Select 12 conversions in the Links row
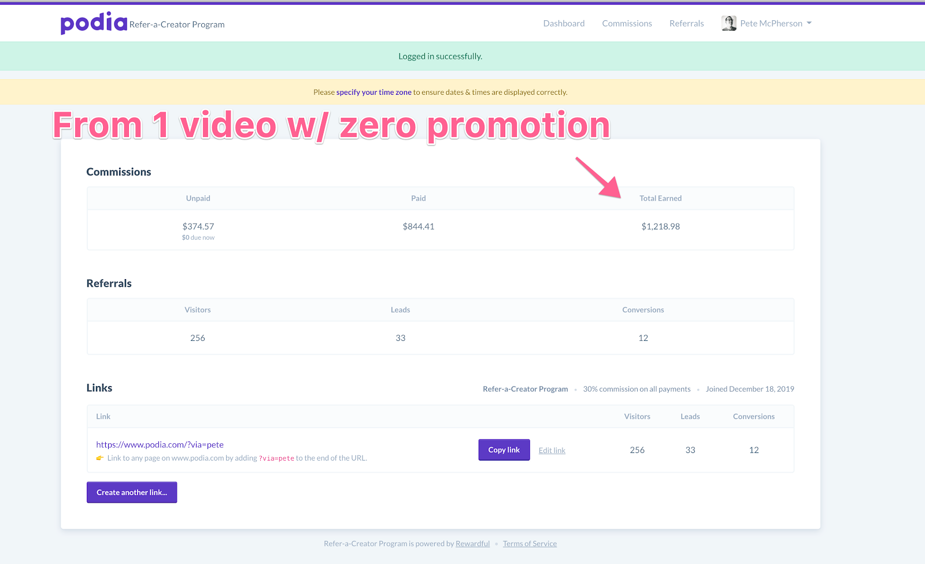 754,450
